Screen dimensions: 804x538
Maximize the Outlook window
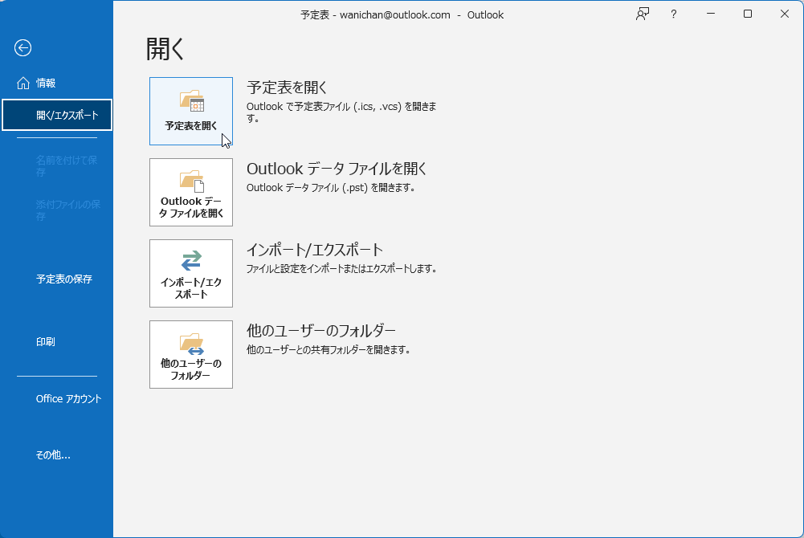[748, 14]
